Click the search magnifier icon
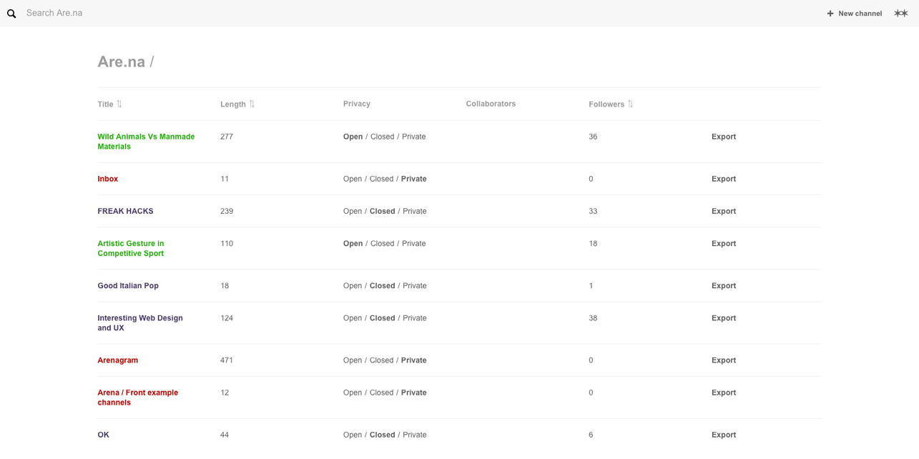 [11, 14]
